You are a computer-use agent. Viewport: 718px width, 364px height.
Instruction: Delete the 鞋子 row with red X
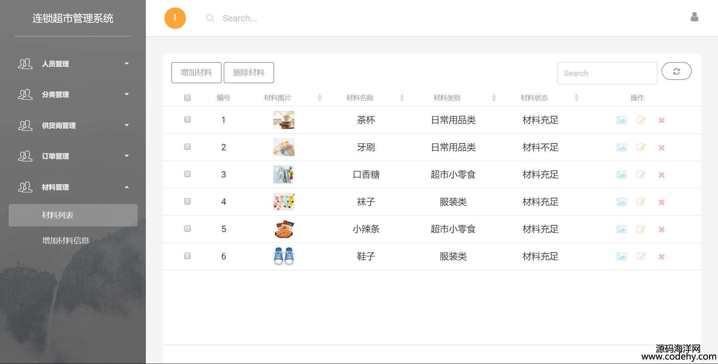coord(662,257)
